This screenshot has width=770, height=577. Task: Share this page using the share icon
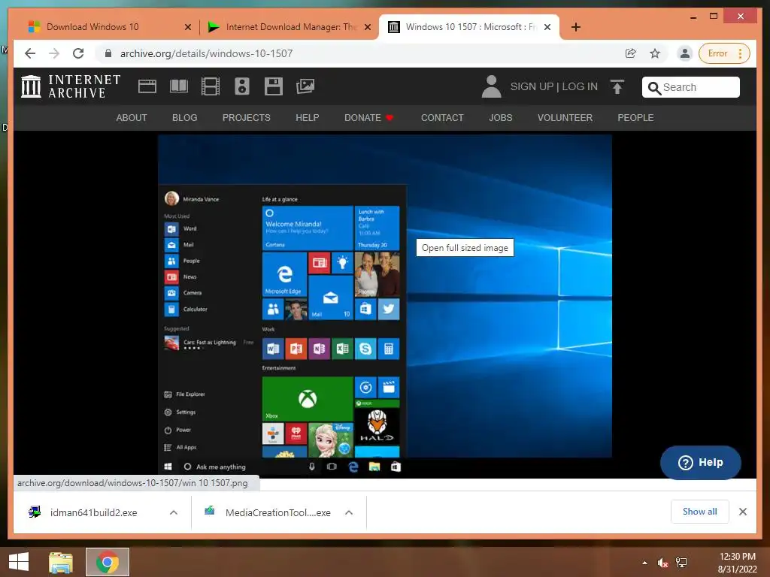(631, 53)
